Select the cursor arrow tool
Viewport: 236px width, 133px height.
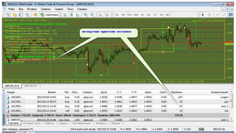(203, 15)
